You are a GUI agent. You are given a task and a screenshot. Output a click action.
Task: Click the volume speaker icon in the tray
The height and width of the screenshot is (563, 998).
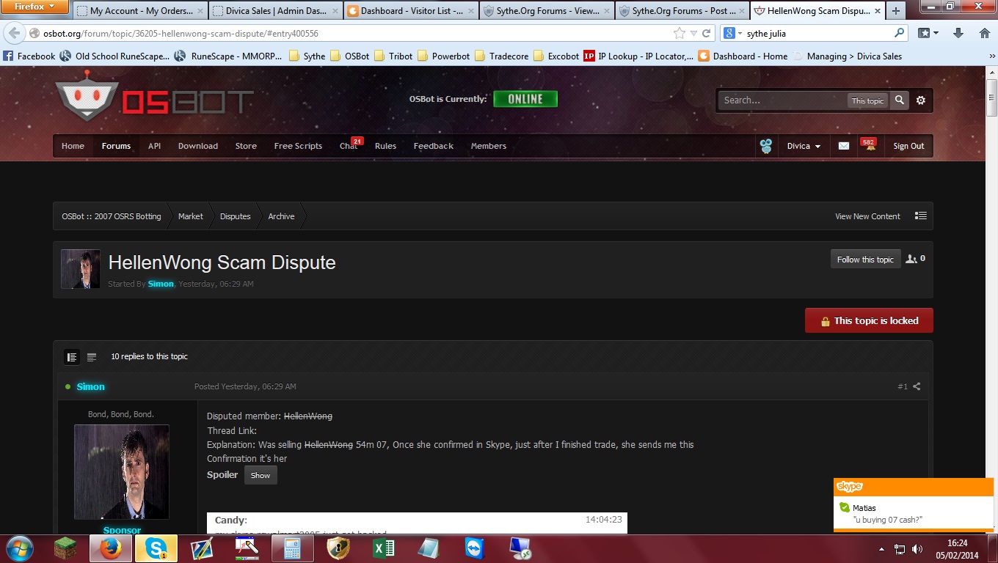(x=917, y=548)
